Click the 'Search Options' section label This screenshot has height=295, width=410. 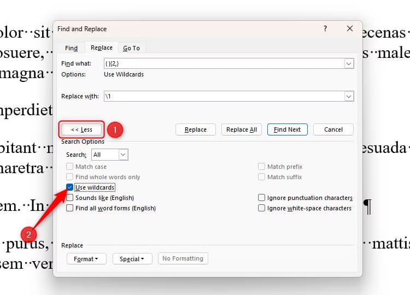[x=83, y=141]
